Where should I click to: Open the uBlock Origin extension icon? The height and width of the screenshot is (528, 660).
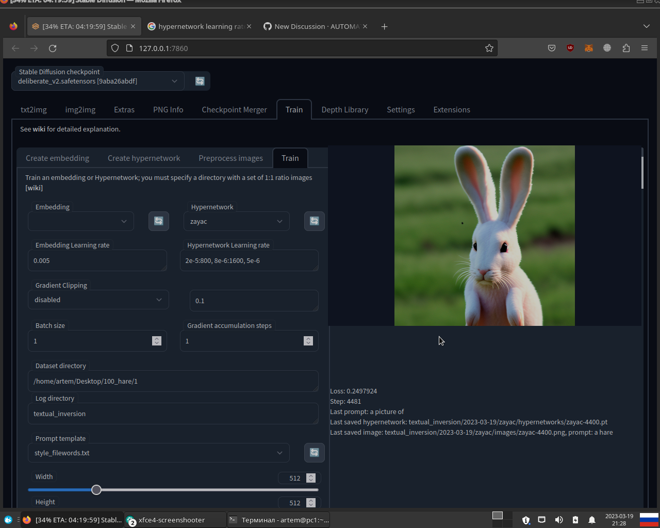(x=570, y=48)
